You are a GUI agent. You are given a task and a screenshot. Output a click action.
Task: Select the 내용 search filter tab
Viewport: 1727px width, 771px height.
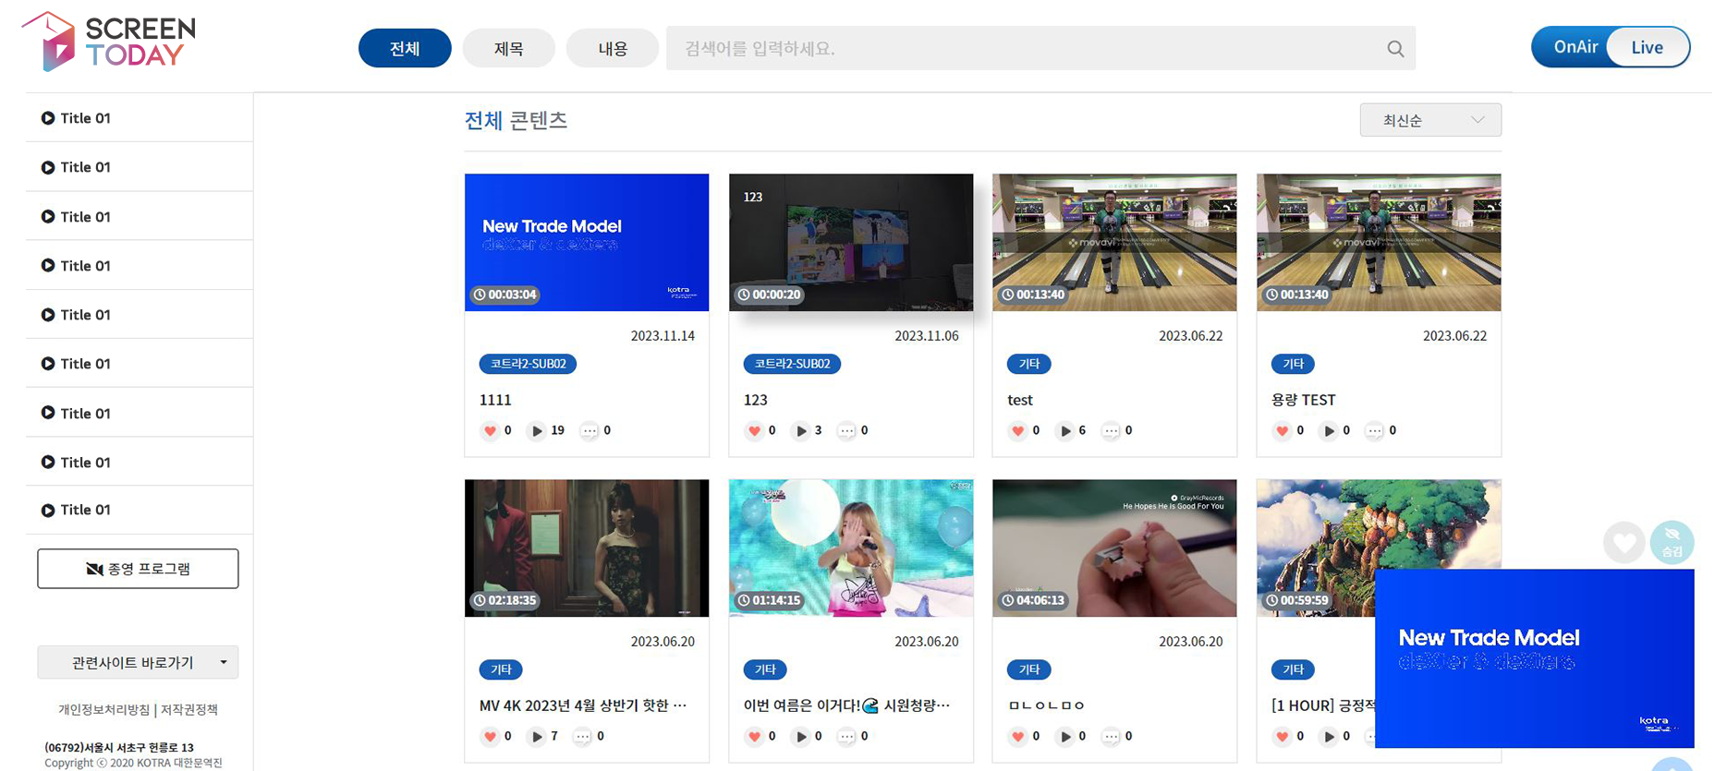pyautogui.click(x=613, y=48)
